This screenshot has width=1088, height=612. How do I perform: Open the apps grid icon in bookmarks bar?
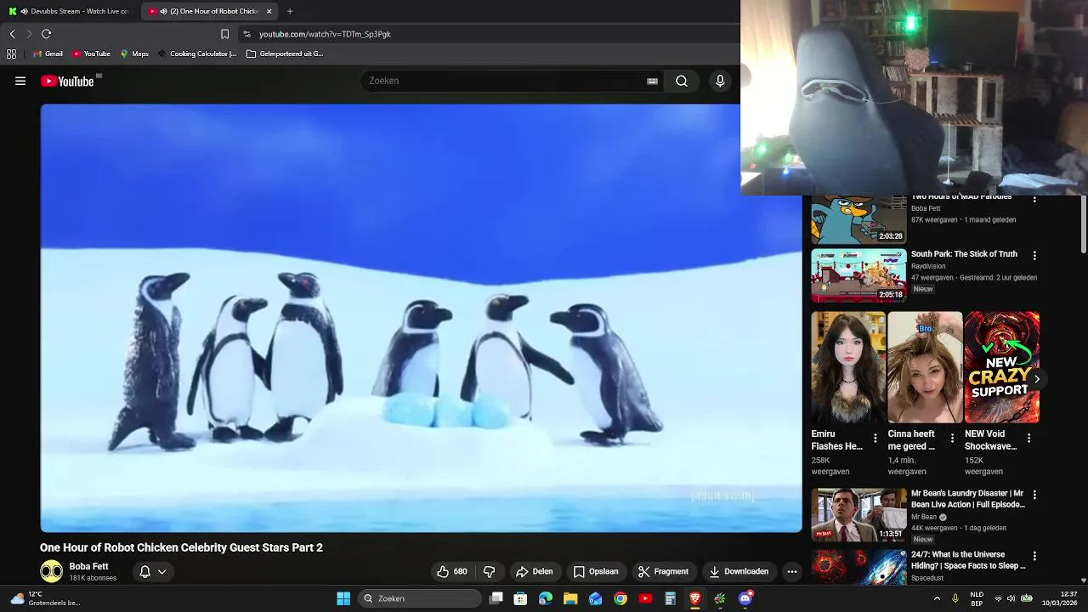click(11, 54)
